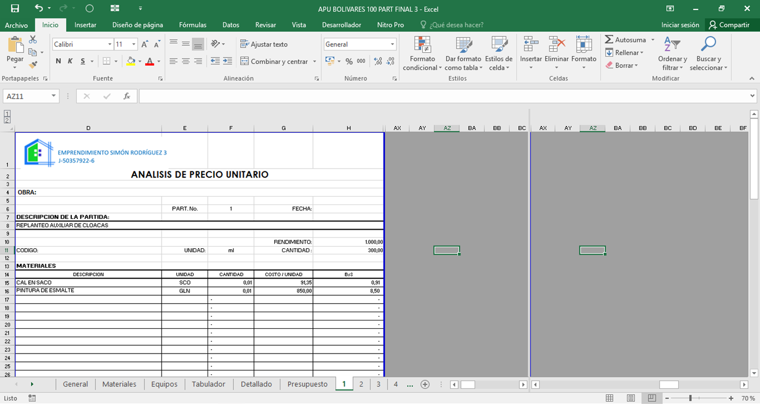
Task: Open the Archivo menu
Action: click(x=16, y=25)
